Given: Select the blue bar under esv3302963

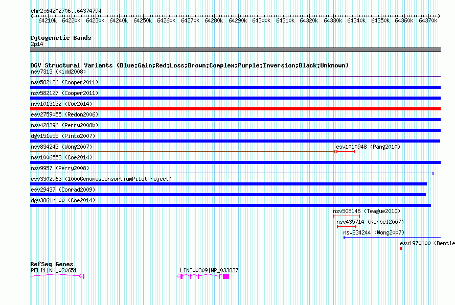Looking at the screenshot, I should (229, 184).
